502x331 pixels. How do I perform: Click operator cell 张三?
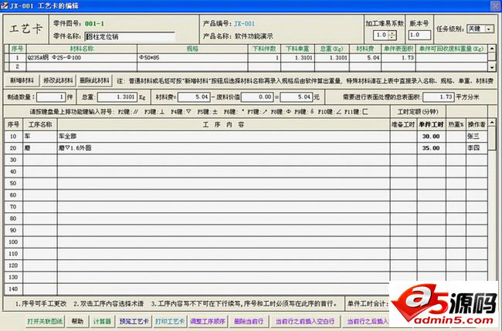click(477, 137)
